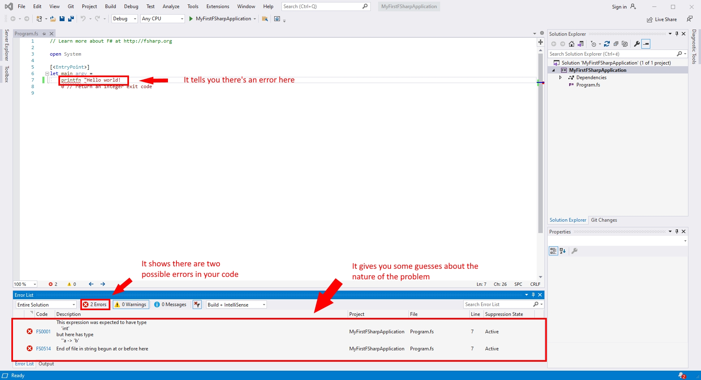The width and height of the screenshot is (701, 380).
Task: Click the Show All Files icon
Action: (625, 44)
